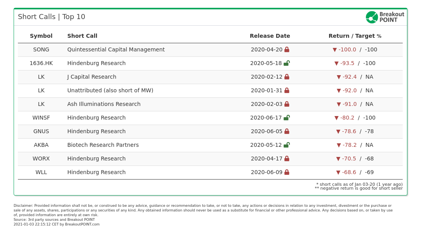Click the red lock icon in SONG row

tap(287, 49)
